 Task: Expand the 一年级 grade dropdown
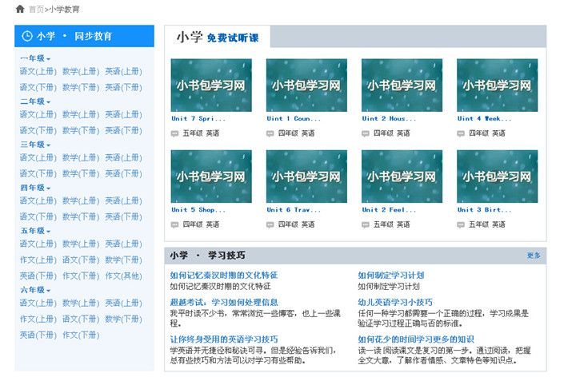48,59
